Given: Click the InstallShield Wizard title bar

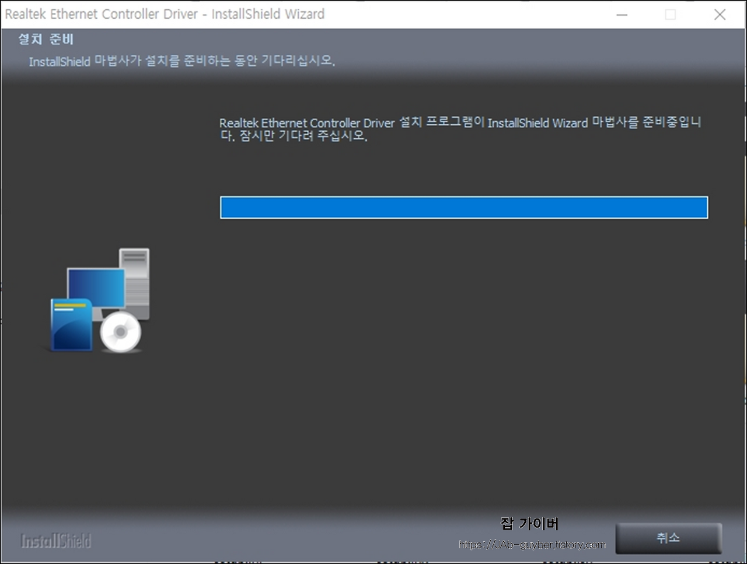Looking at the screenshot, I should click(x=165, y=14).
